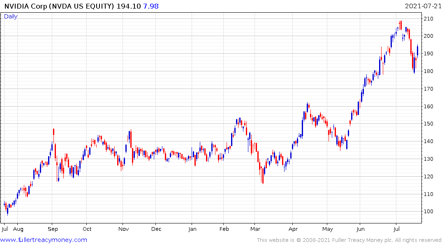Click the 120 price axis label
Viewport: 442px width, 246px height.
428,177
